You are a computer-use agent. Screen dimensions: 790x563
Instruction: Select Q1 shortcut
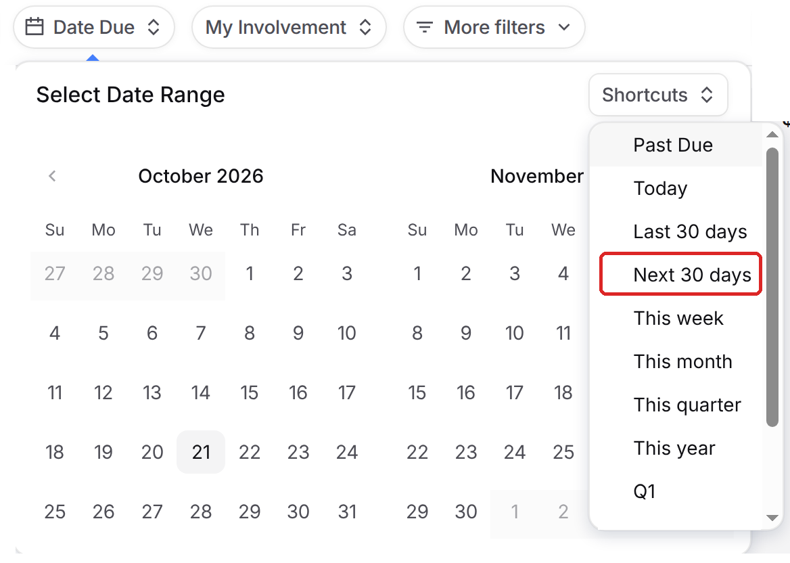pyautogui.click(x=676, y=491)
